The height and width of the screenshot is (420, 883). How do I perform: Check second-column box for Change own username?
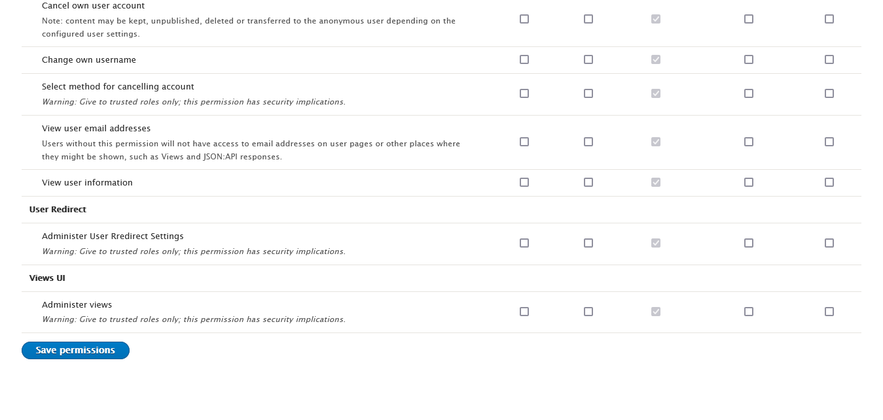[x=588, y=59]
